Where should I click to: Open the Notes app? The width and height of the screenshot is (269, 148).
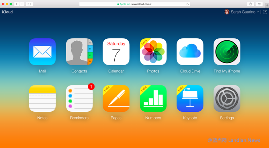coord(42,99)
